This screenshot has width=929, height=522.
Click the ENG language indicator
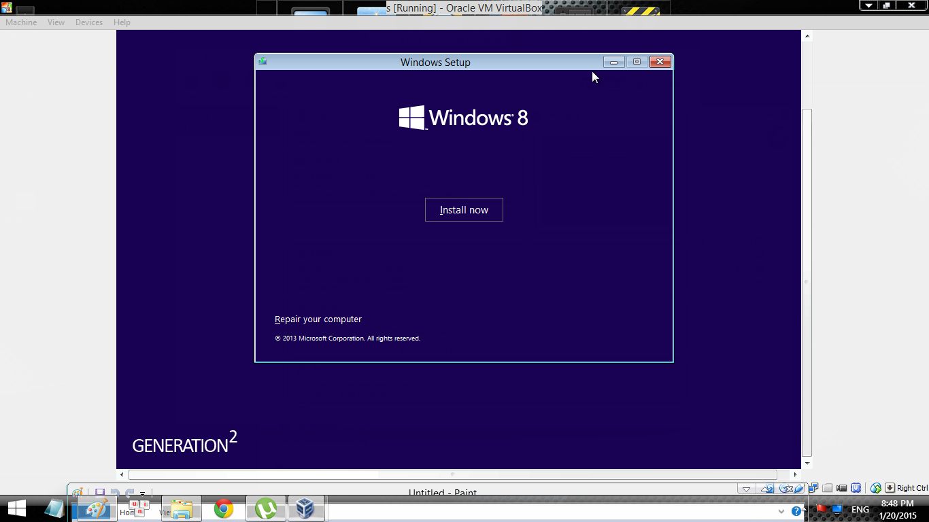point(860,509)
